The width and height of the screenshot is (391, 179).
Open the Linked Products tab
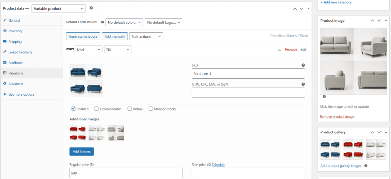point(20,52)
